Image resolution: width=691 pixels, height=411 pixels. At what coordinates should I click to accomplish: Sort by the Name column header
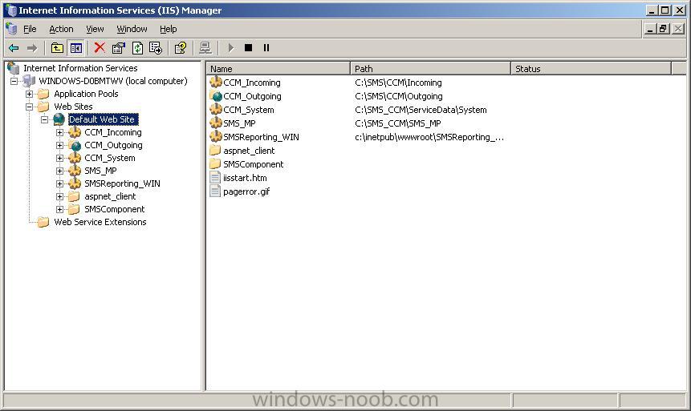pos(278,69)
